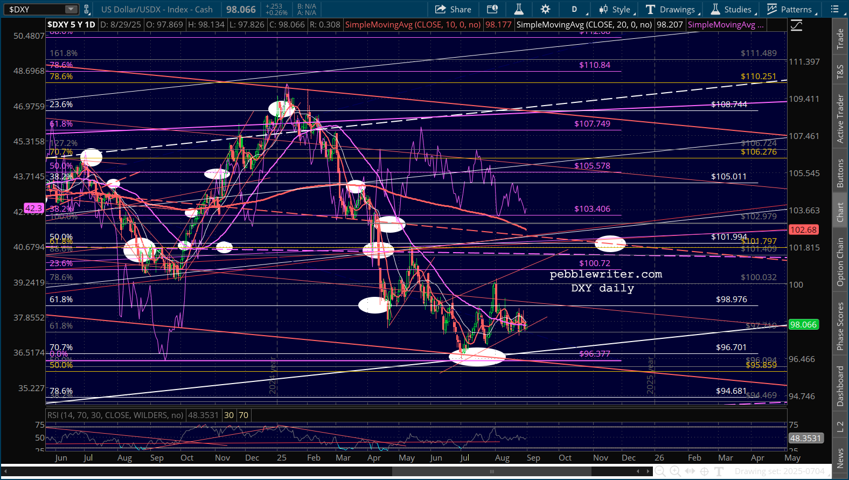
Task: Click the $107.749 price level label
Action: pos(592,124)
